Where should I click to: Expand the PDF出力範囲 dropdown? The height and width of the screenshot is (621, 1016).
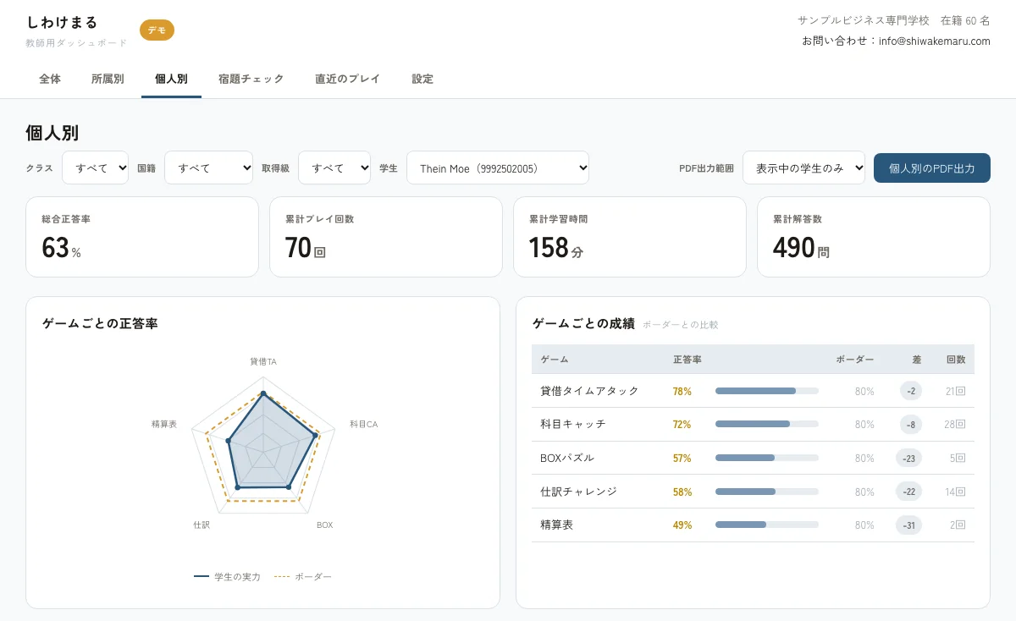[x=803, y=168]
